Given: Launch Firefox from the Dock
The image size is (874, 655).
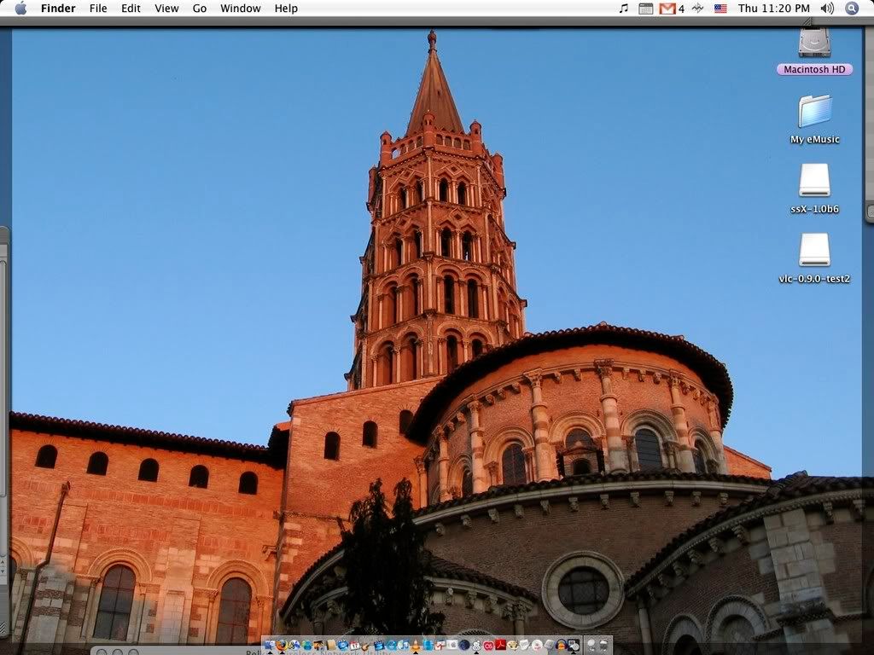Looking at the screenshot, I should [x=282, y=646].
